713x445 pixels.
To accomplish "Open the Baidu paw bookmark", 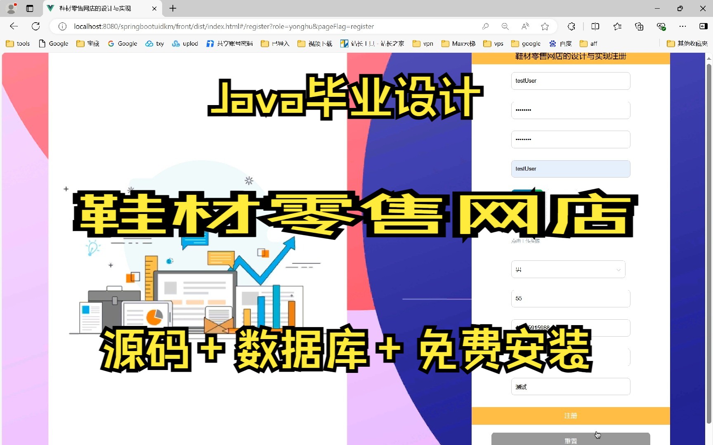I will (x=560, y=44).
